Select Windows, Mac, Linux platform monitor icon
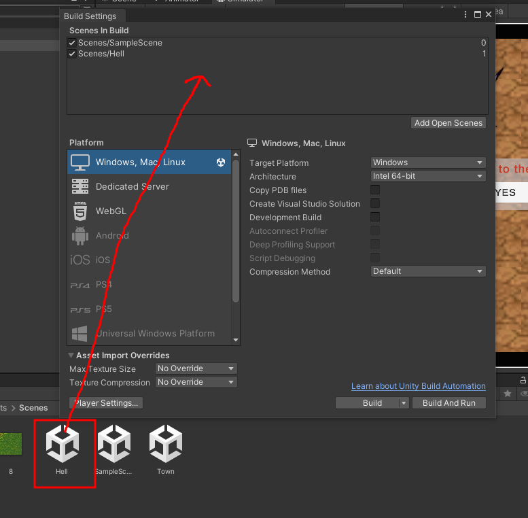 [x=80, y=162]
